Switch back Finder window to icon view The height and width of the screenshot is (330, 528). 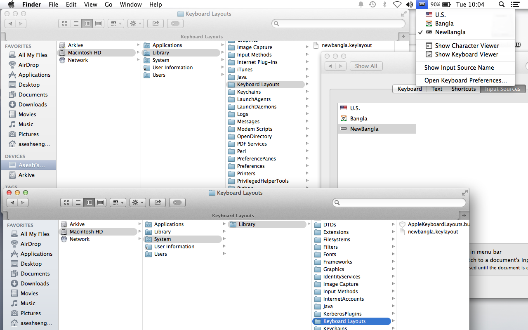[x=64, y=24]
